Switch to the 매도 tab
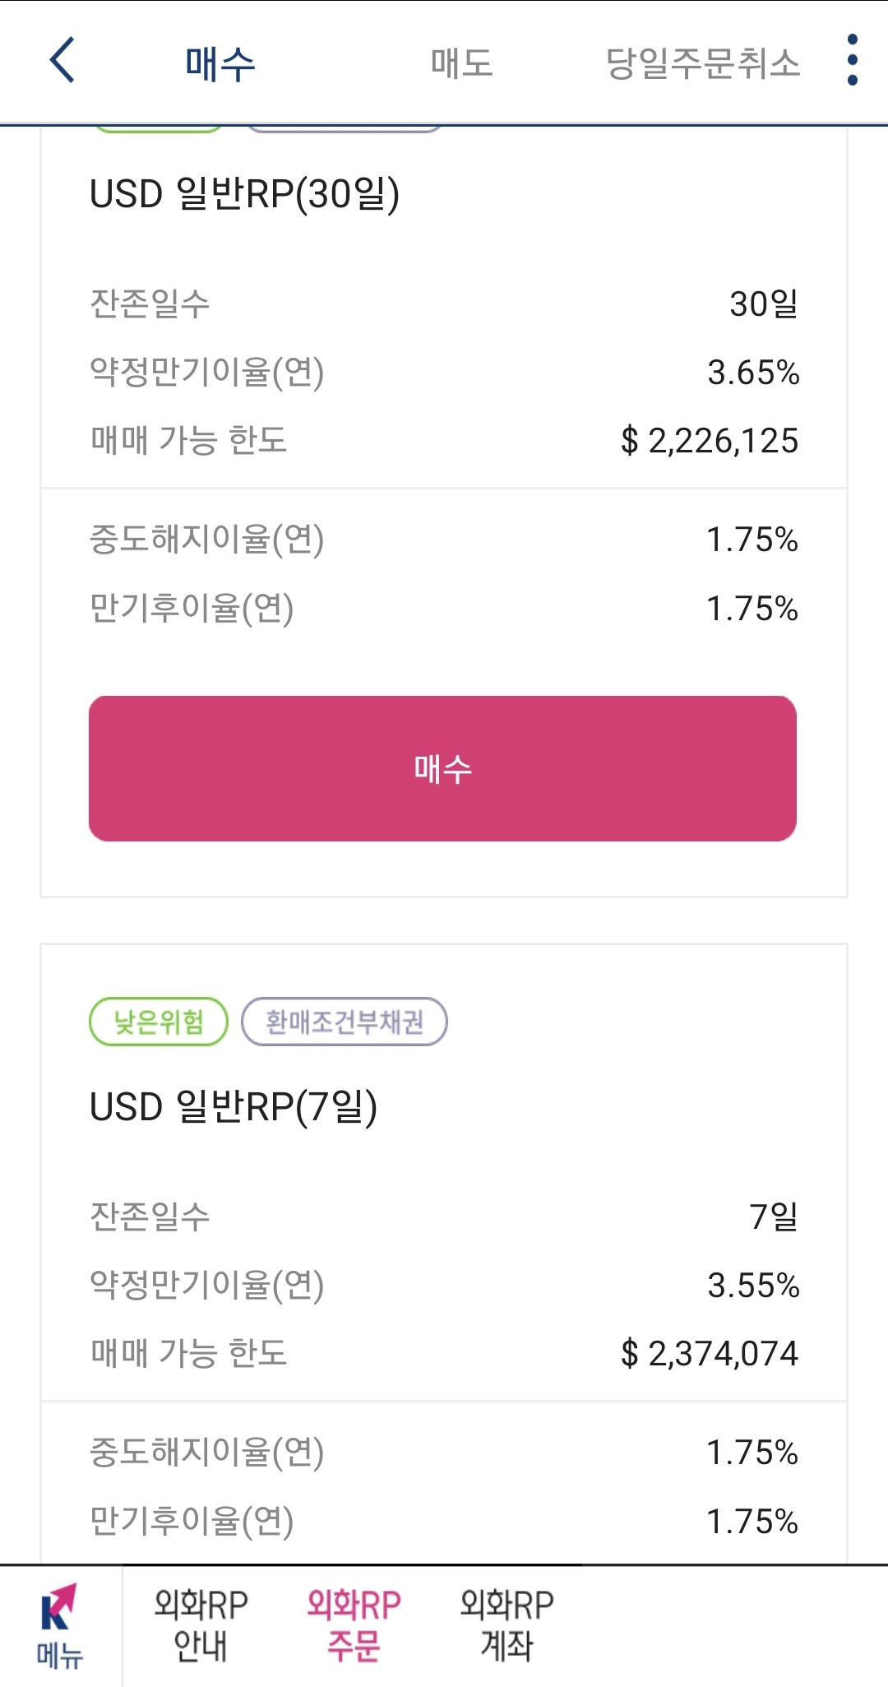 [x=461, y=63]
